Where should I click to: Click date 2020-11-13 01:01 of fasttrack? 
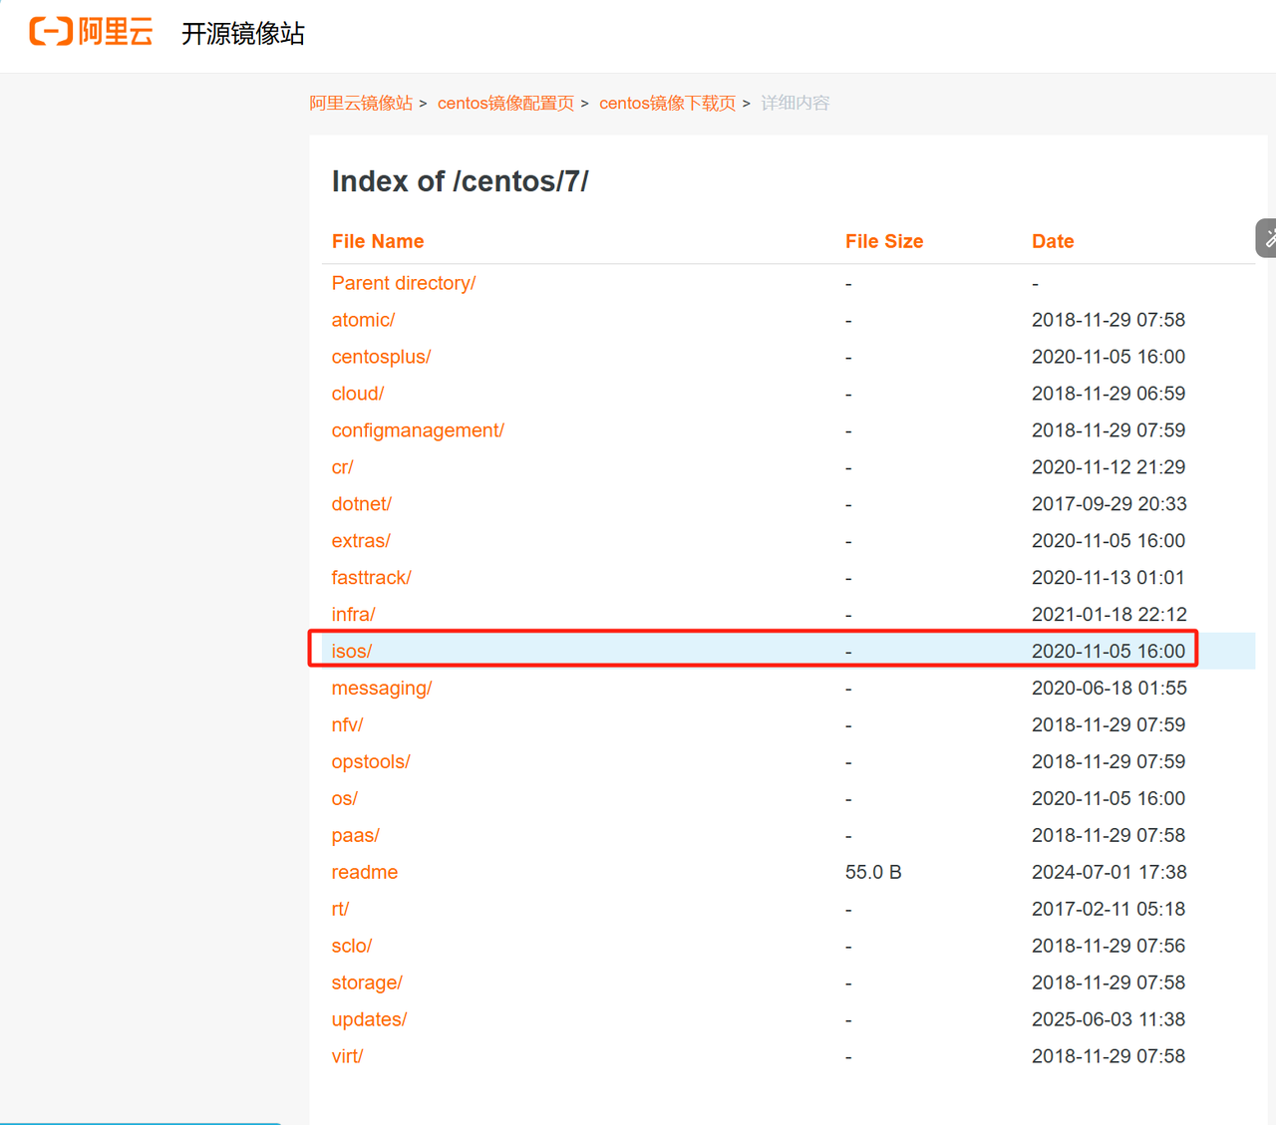click(x=1109, y=578)
